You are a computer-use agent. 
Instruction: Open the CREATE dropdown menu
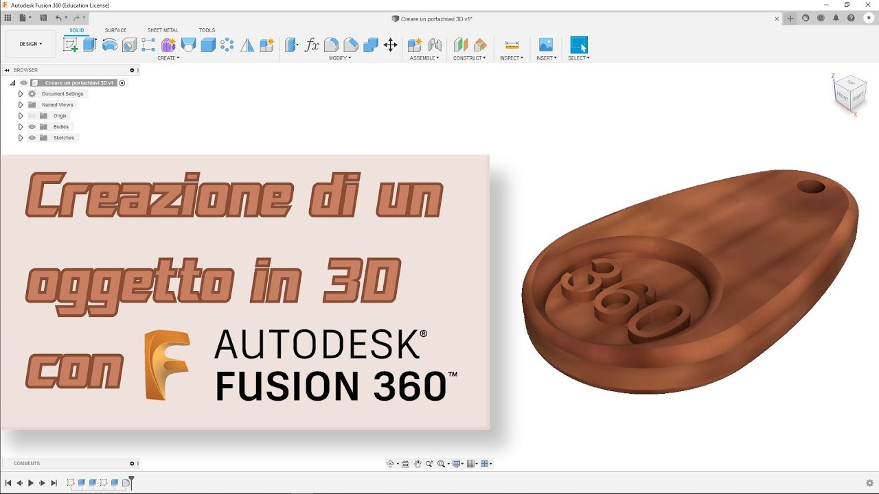(168, 58)
